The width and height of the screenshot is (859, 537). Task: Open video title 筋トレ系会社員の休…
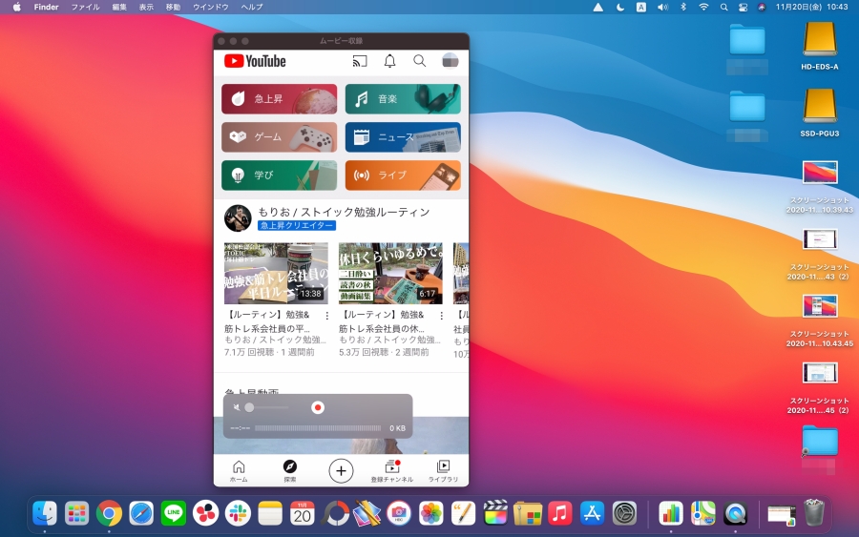click(381, 328)
